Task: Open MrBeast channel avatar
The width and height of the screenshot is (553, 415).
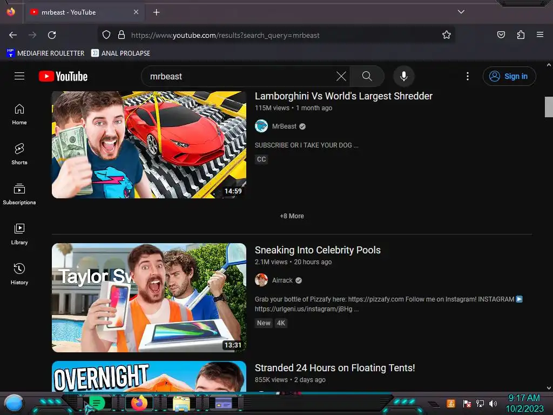Action: pos(261,126)
